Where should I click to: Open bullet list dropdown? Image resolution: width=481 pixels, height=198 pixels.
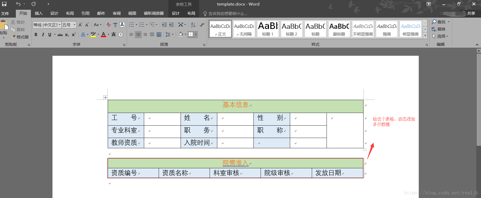pyautogui.click(x=136, y=25)
